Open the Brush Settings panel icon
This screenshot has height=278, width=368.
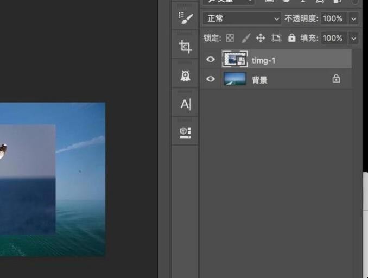pyautogui.click(x=186, y=19)
